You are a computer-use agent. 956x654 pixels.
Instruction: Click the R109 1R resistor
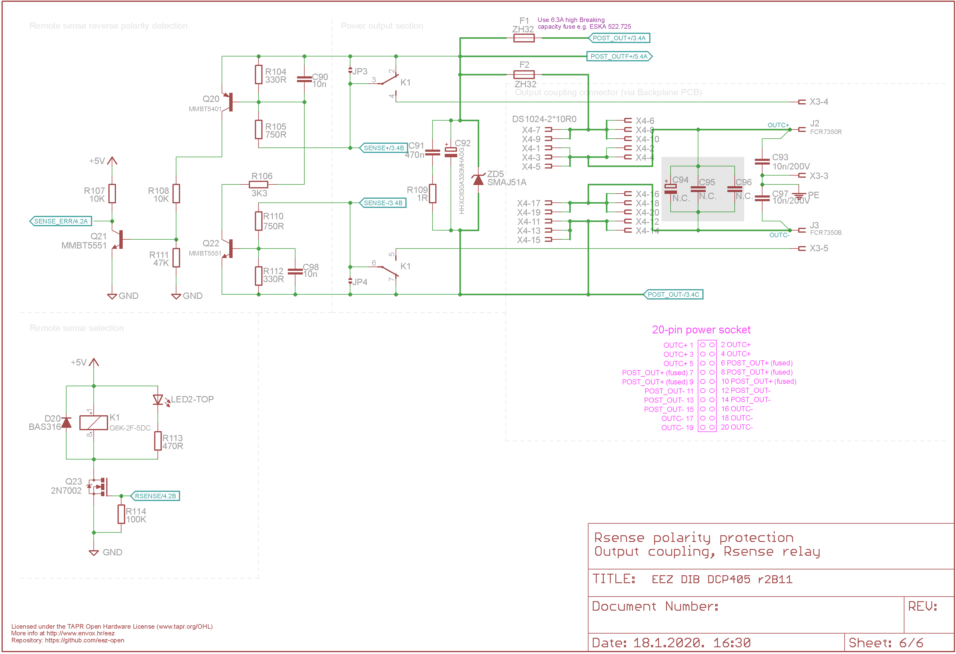(x=432, y=194)
